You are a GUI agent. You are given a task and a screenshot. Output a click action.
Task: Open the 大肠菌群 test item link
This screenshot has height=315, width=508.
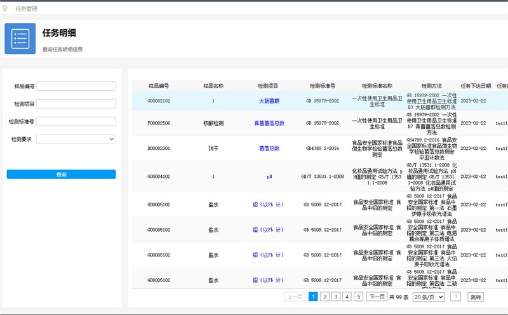(269, 101)
